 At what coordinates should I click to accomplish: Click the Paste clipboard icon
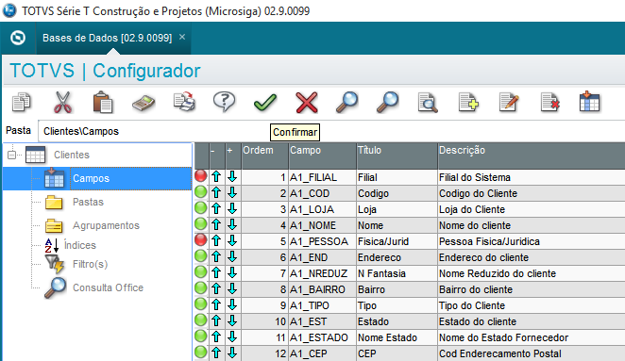[103, 103]
